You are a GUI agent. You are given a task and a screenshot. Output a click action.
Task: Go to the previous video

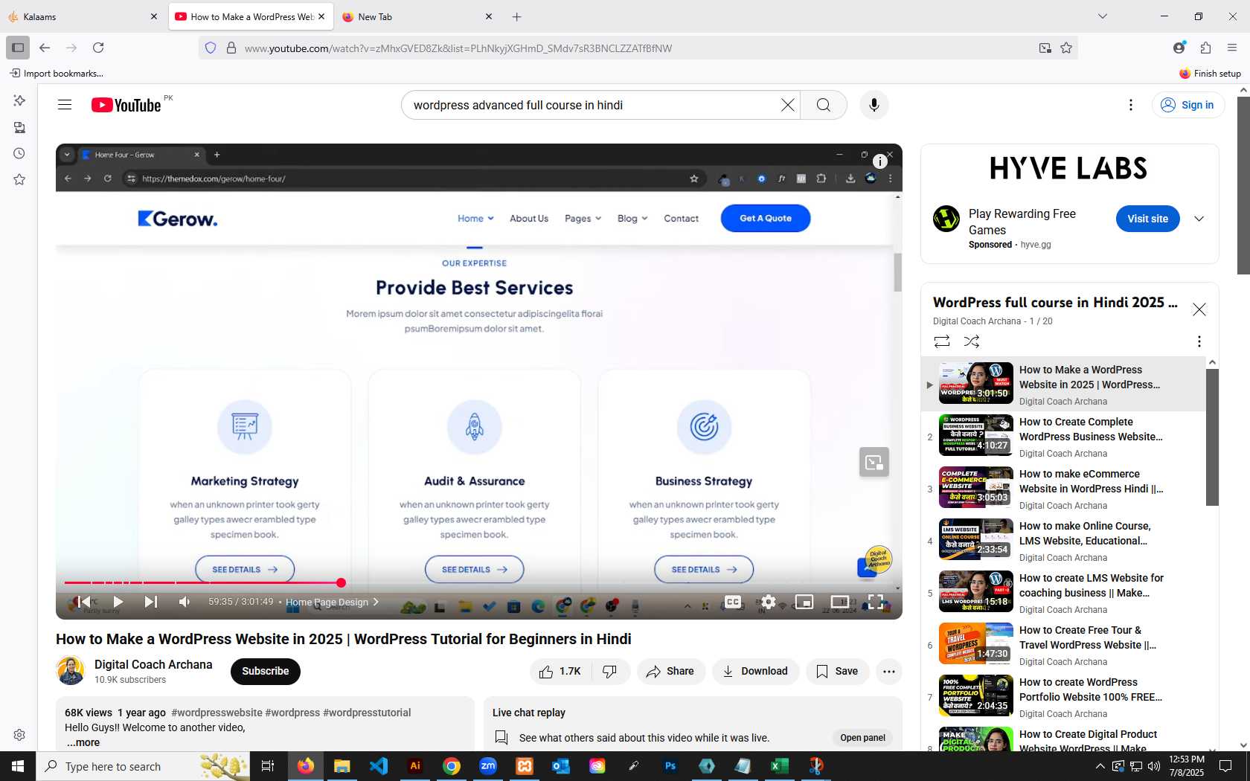pyautogui.click(x=83, y=602)
